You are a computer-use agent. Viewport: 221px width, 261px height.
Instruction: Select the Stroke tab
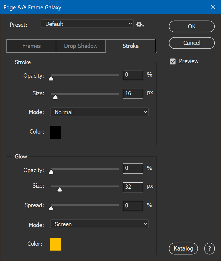click(131, 46)
